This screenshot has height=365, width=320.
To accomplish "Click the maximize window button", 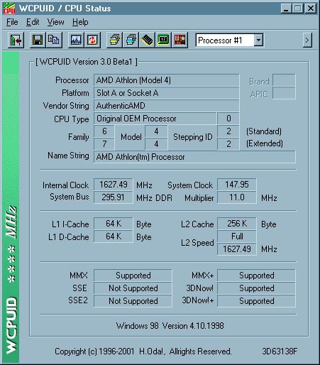I will [298, 9].
